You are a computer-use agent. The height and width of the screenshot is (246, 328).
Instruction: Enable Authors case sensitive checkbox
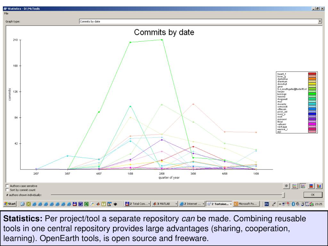[7, 186]
